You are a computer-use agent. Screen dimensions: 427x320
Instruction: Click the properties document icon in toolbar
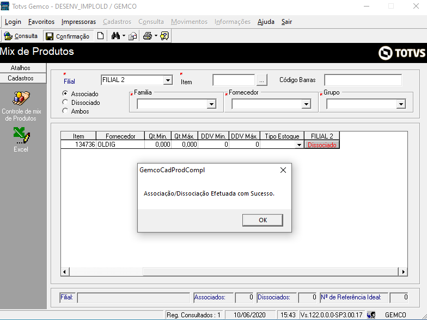coord(133,36)
